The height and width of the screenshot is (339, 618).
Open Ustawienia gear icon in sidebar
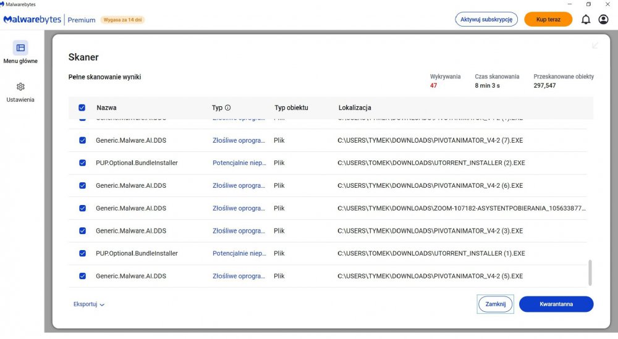[20, 86]
